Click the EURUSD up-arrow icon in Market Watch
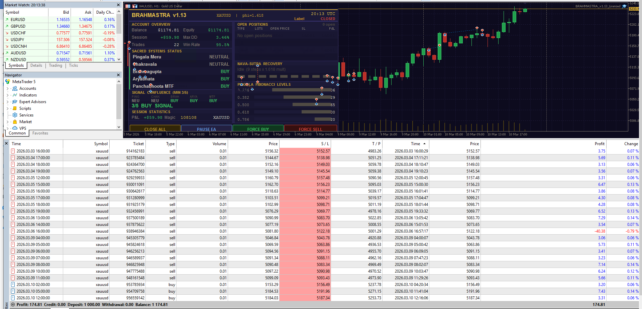 (x=7, y=20)
